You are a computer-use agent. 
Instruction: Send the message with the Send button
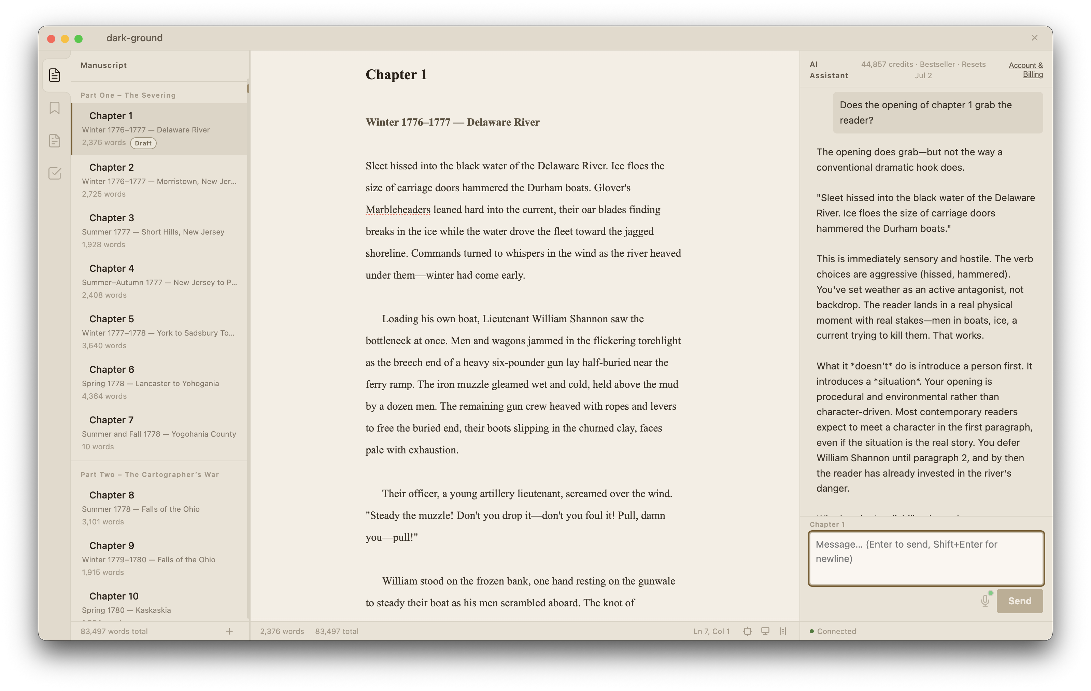(1019, 601)
